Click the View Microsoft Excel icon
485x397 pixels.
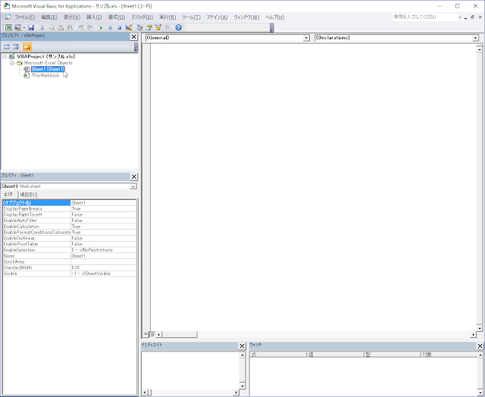8,27
